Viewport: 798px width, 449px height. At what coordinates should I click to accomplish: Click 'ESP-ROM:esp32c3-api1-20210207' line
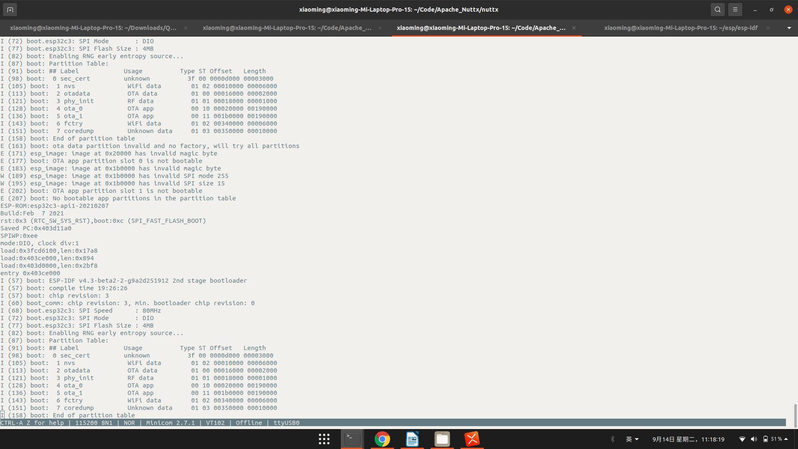[x=54, y=206]
